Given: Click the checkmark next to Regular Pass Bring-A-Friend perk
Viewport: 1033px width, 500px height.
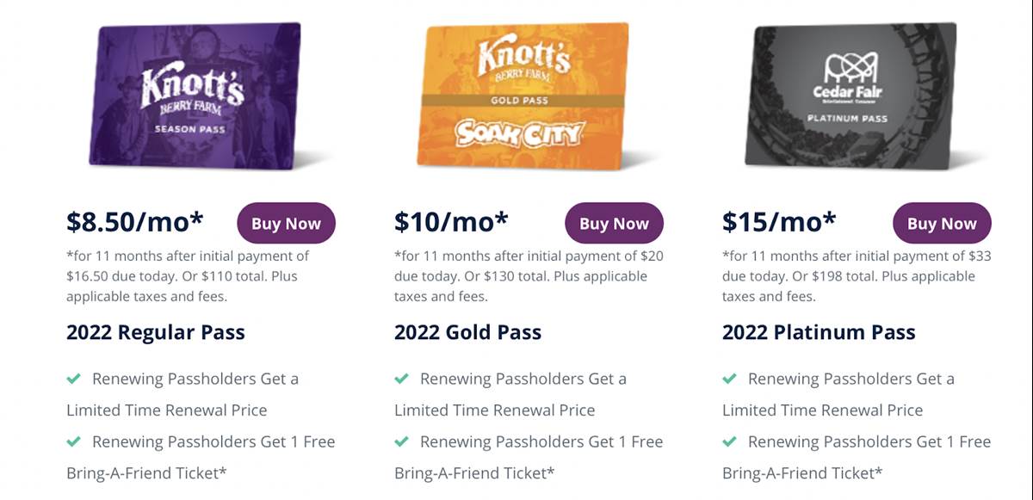Looking at the screenshot, I should coord(73,441).
